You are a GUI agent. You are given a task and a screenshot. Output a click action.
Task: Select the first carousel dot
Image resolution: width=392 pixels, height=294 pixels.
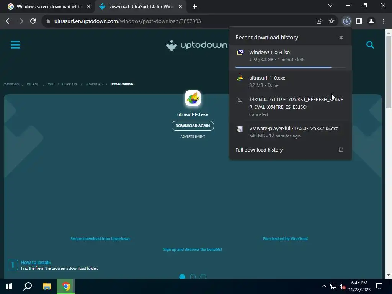click(x=182, y=276)
